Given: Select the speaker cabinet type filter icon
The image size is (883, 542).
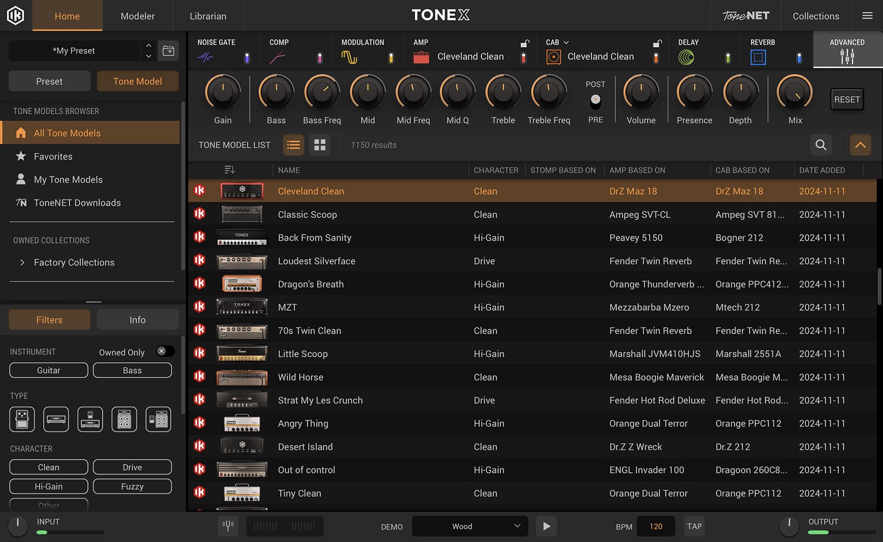Looking at the screenshot, I should (124, 419).
